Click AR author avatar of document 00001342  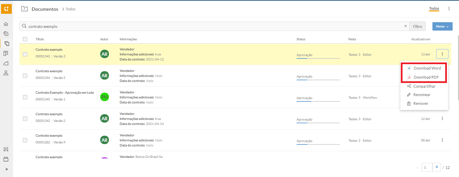[x=105, y=119]
